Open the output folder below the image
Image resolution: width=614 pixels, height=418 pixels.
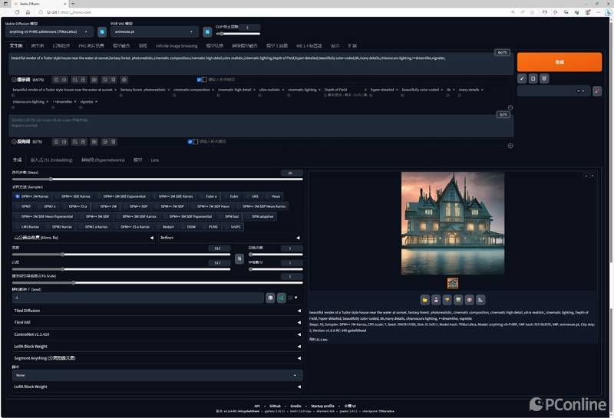point(424,299)
